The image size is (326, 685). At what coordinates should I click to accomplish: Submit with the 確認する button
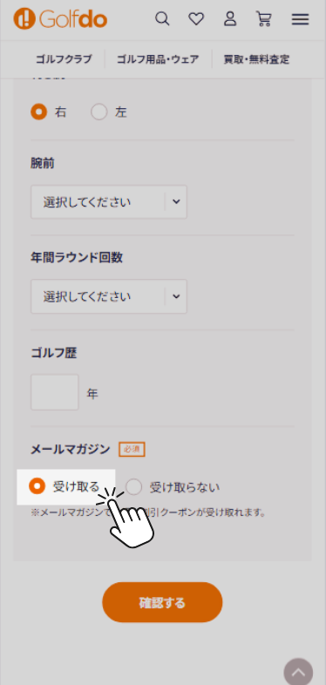pyautogui.click(x=162, y=602)
